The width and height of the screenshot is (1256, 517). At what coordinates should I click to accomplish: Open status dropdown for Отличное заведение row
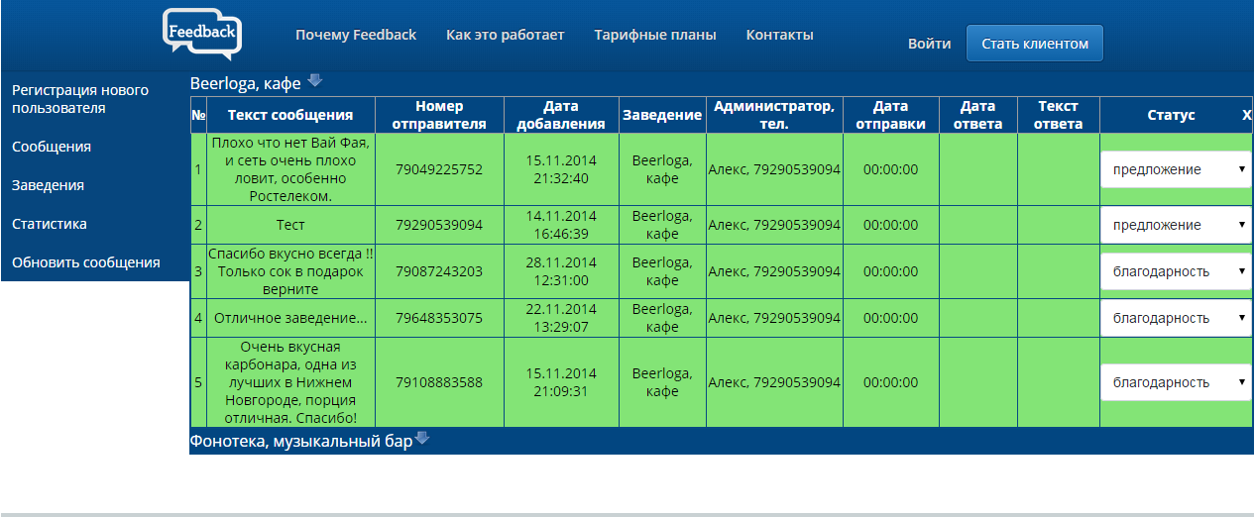click(x=1176, y=318)
